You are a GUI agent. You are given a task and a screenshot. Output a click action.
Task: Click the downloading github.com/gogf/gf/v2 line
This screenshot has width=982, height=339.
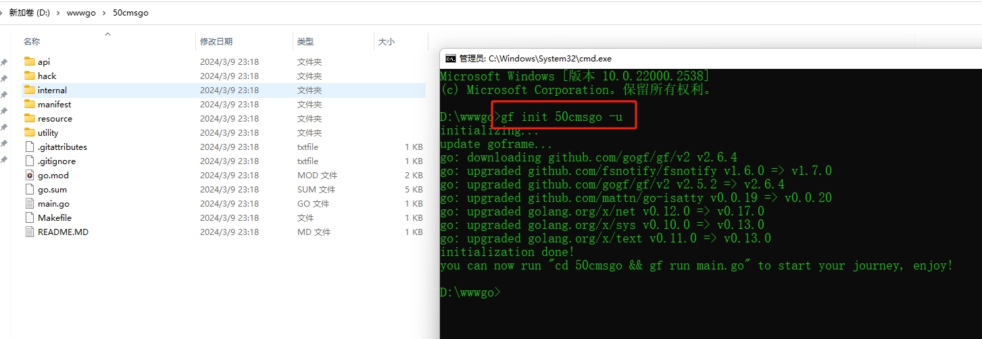click(589, 157)
